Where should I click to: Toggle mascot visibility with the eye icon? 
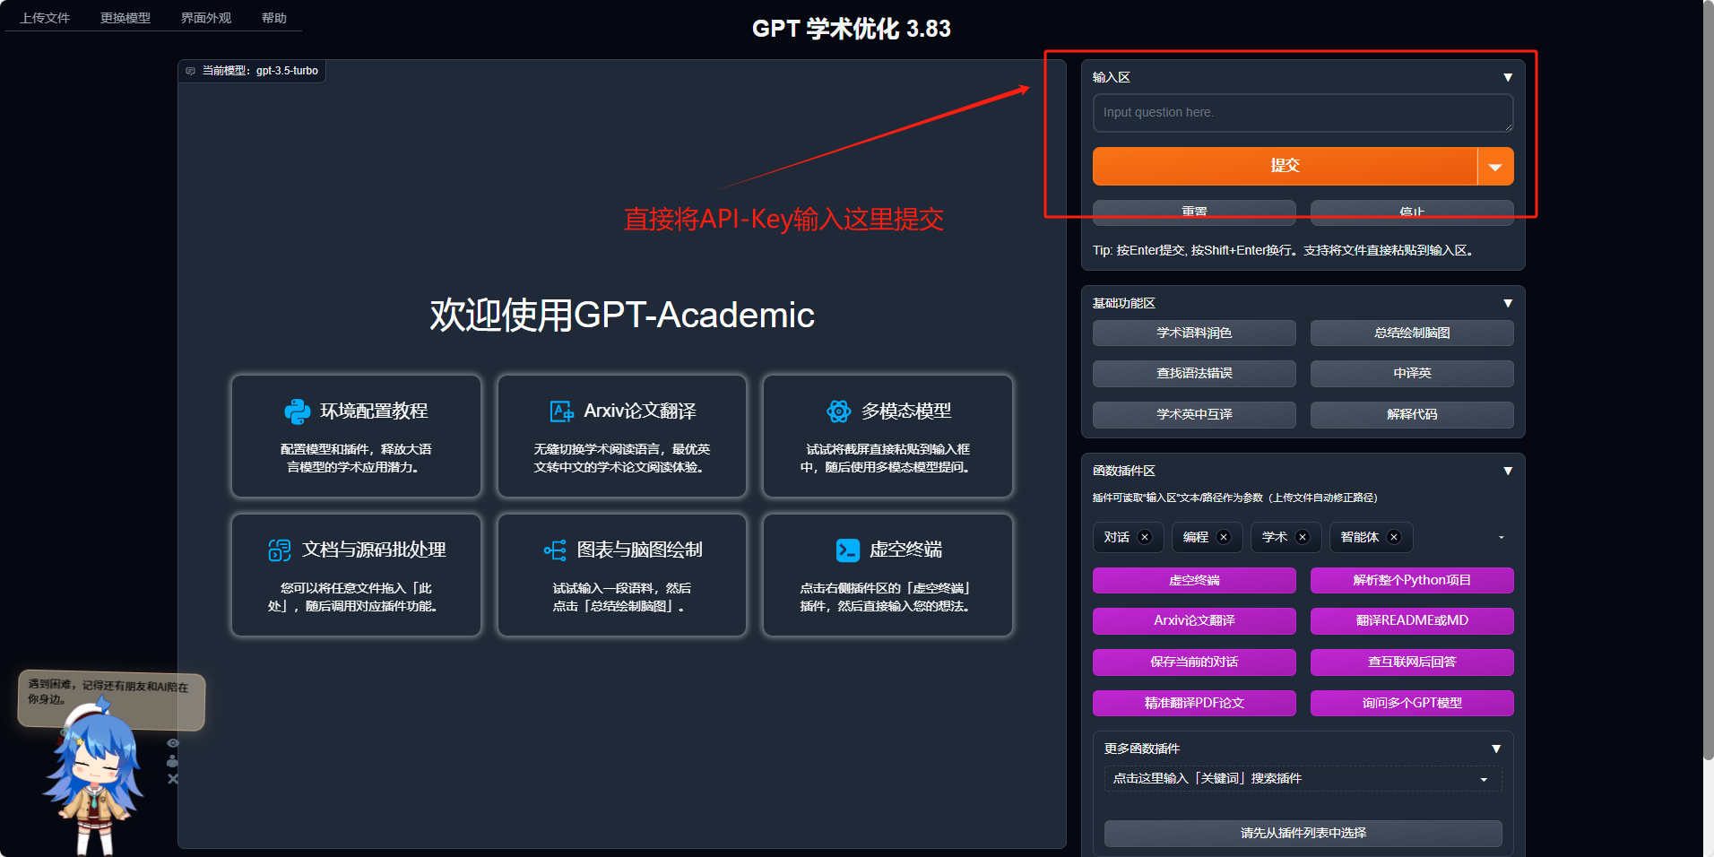pos(172,742)
